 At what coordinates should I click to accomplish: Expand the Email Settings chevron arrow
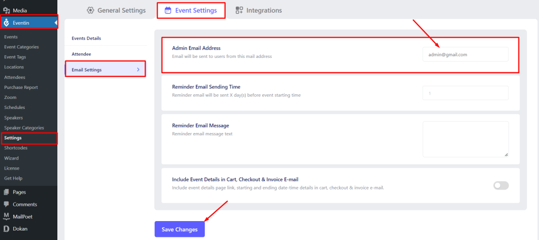(138, 69)
